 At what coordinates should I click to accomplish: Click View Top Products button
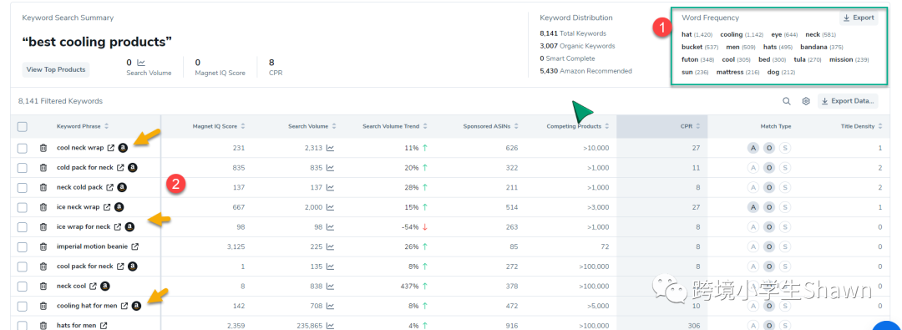pos(56,69)
